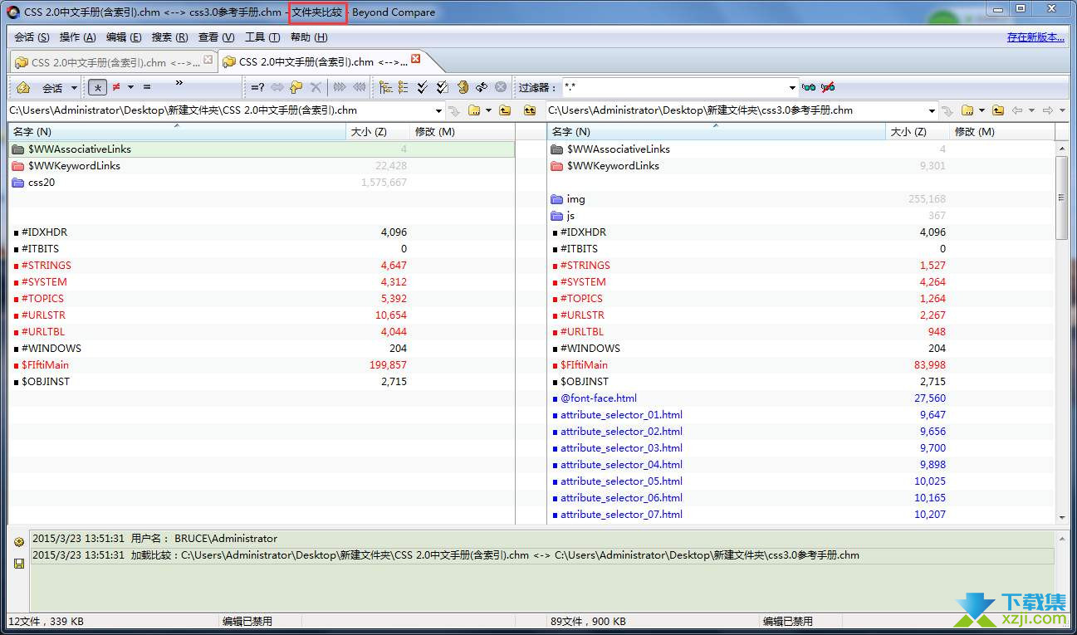Screen dimensions: 1077x635
Task: Select the right js folder
Action: pyautogui.click(x=801, y=216)
